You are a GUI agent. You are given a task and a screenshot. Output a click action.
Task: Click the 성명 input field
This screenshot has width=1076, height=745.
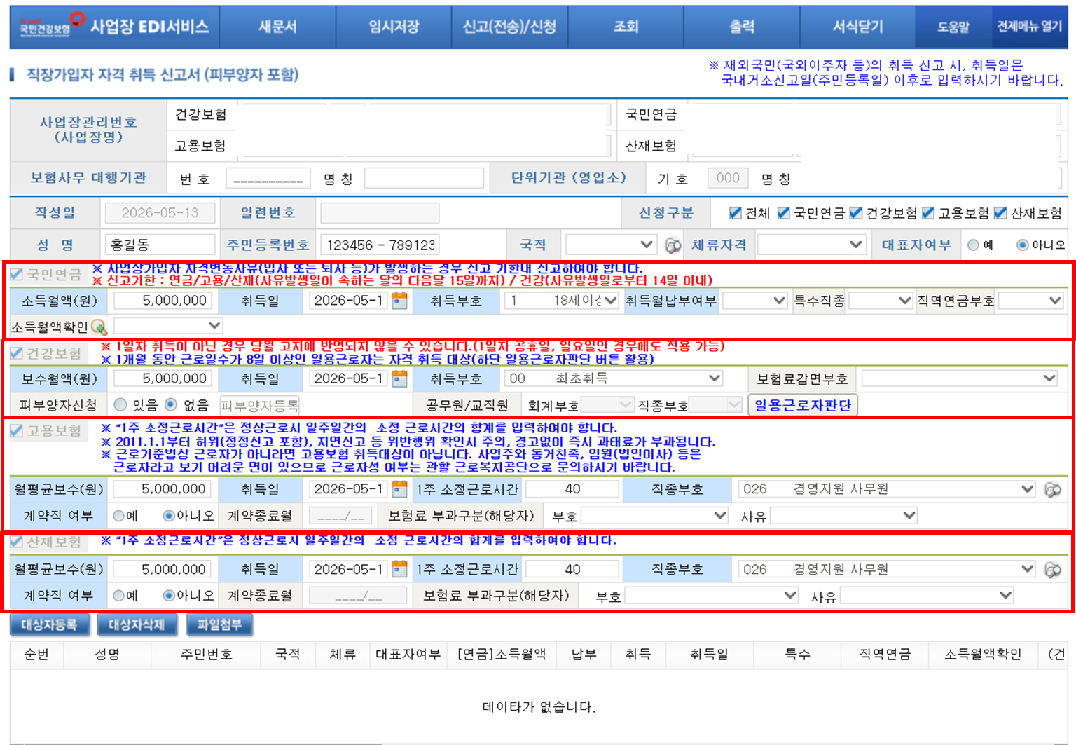(160, 245)
